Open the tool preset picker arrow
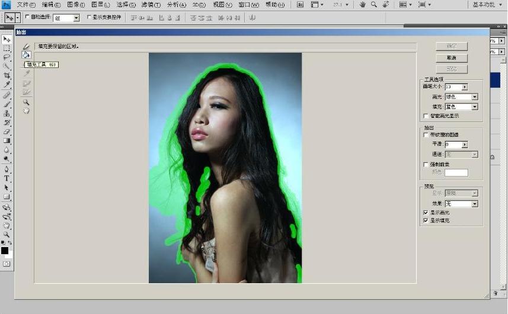This screenshot has height=314, width=508. [x=18, y=18]
